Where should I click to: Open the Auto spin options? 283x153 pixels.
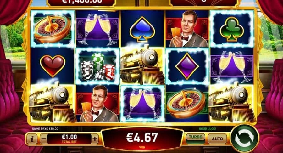[x=217, y=139]
